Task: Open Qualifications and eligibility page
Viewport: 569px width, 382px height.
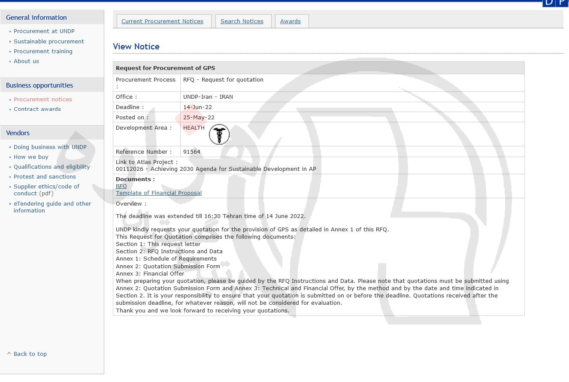Action: click(x=52, y=167)
